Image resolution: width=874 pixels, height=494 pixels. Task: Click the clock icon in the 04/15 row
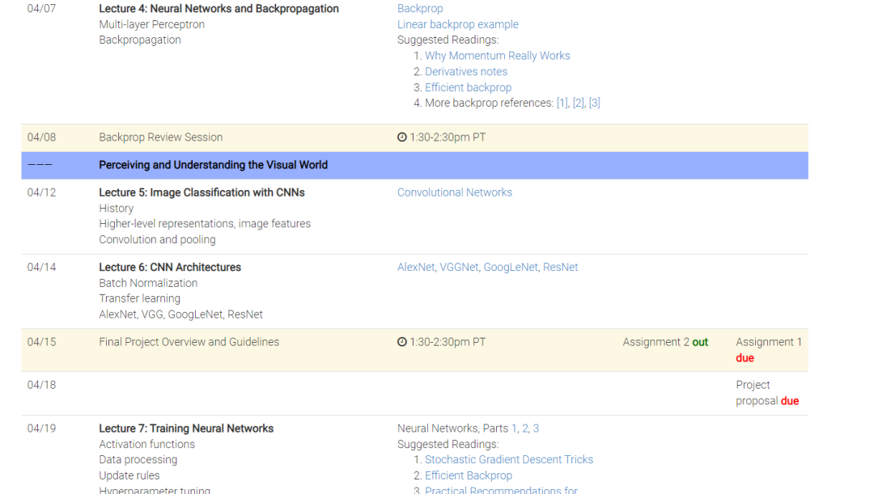pos(402,342)
